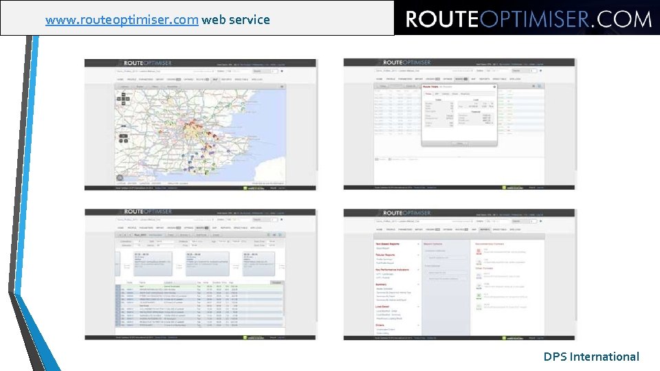
Task: Open the www.routeoptimiser.com hyperlink
Action: (x=122, y=20)
